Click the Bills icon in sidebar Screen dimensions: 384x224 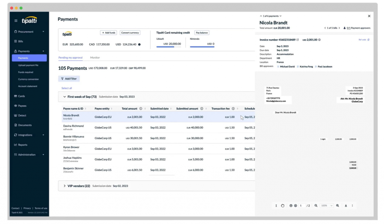15,41
